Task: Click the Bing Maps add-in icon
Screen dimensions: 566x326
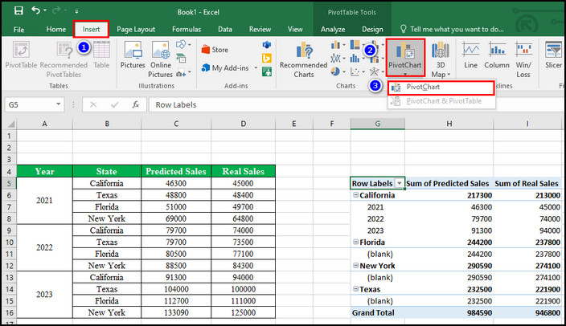Action: point(267,58)
